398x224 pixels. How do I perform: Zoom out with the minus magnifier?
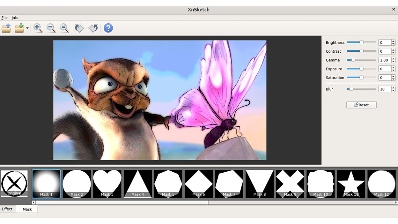coord(51,28)
